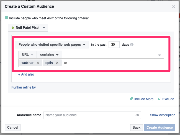Remove the webinar keyword tag
This screenshot has width=180, height=135.
(x=38, y=63)
